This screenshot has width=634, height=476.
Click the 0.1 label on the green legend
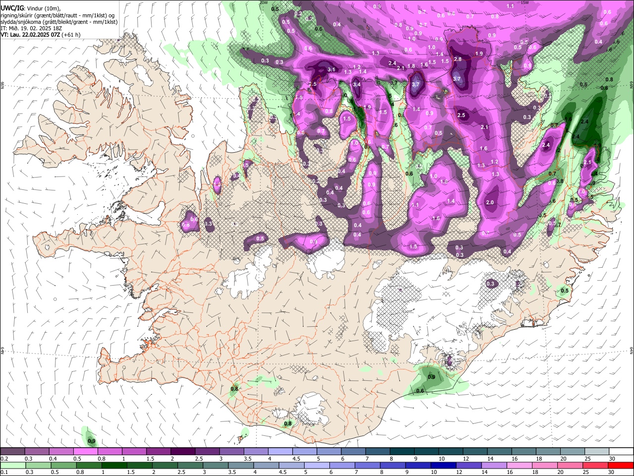click(x=4, y=473)
